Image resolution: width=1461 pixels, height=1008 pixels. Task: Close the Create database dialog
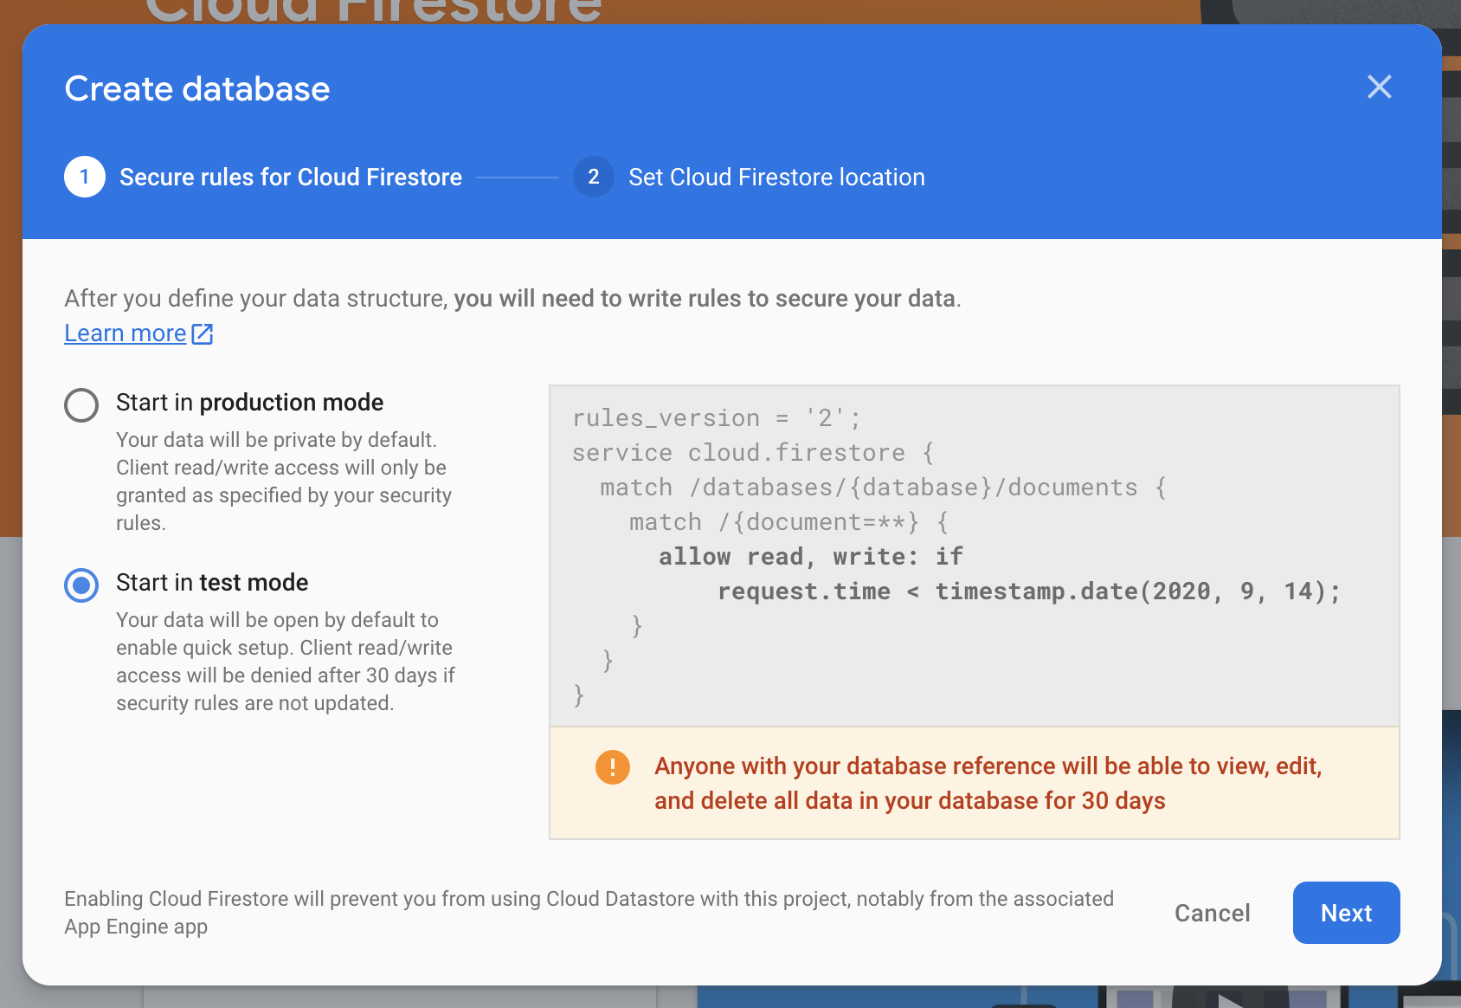tap(1379, 87)
